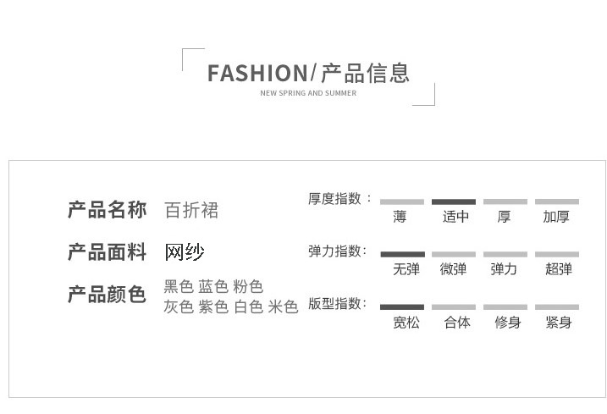Select the 百折裙 product name text

tap(191, 210)
